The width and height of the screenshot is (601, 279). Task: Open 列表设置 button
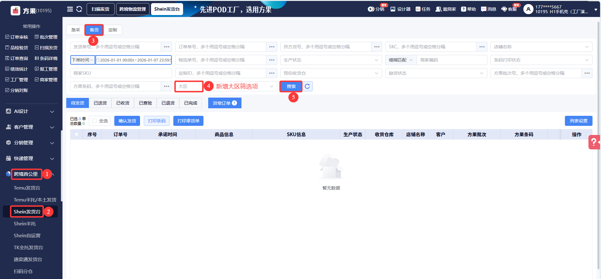[579, 121]
